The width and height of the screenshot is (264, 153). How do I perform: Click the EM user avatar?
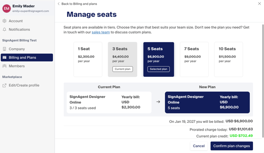[7, 8]
